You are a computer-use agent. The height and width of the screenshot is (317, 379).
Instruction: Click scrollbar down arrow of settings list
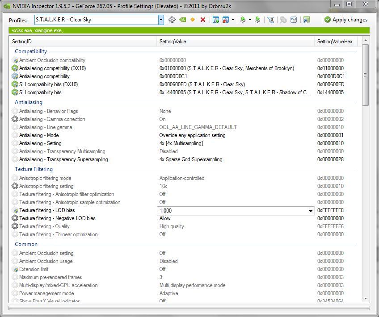366,299
